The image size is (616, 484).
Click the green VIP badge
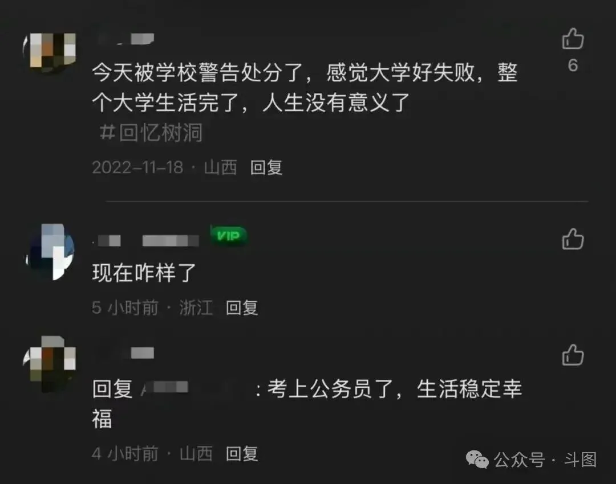[229, 236]
